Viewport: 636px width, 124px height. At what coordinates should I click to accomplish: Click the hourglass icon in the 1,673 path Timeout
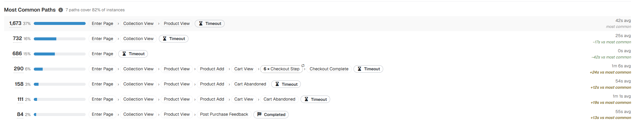tap(201, 23)
